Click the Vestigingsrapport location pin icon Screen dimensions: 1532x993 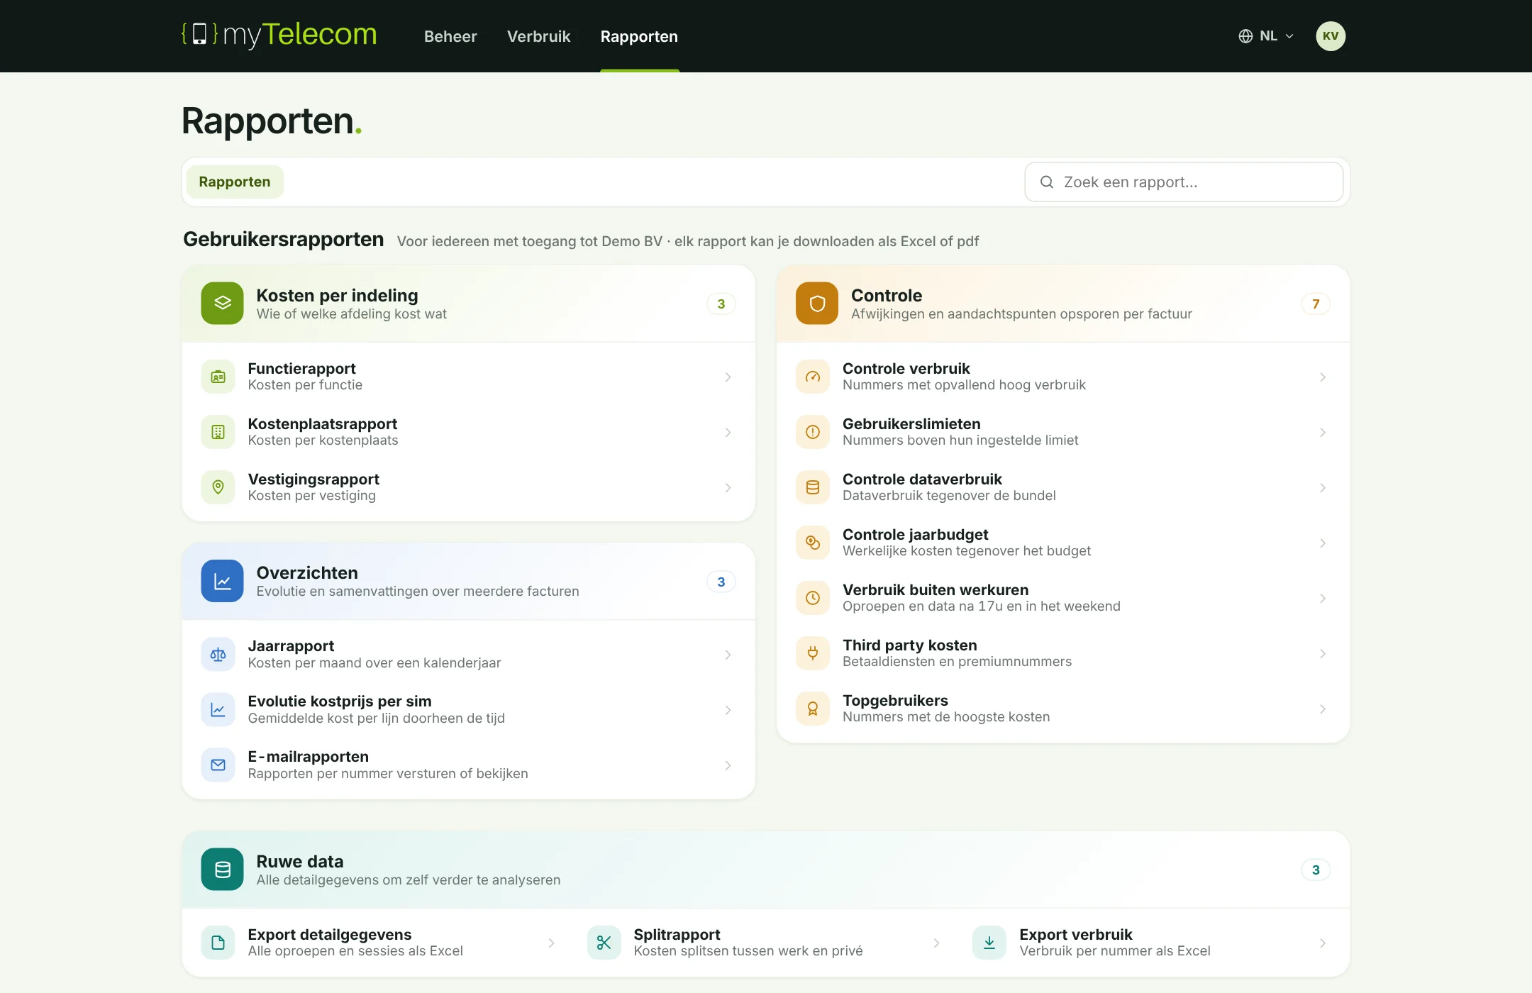(218, 487)
